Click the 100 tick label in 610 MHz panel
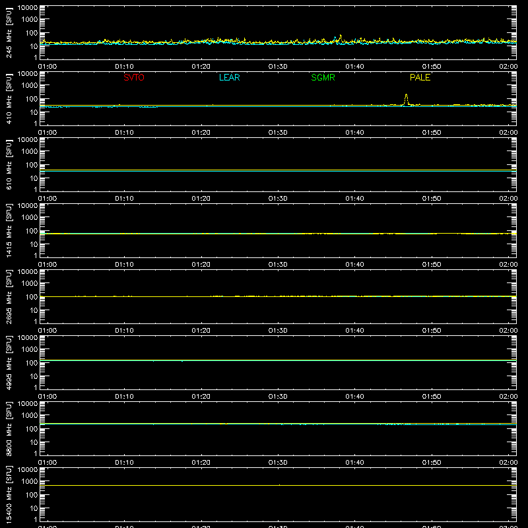The height and width of the screenshot is (528, 528). pos(32,165)
